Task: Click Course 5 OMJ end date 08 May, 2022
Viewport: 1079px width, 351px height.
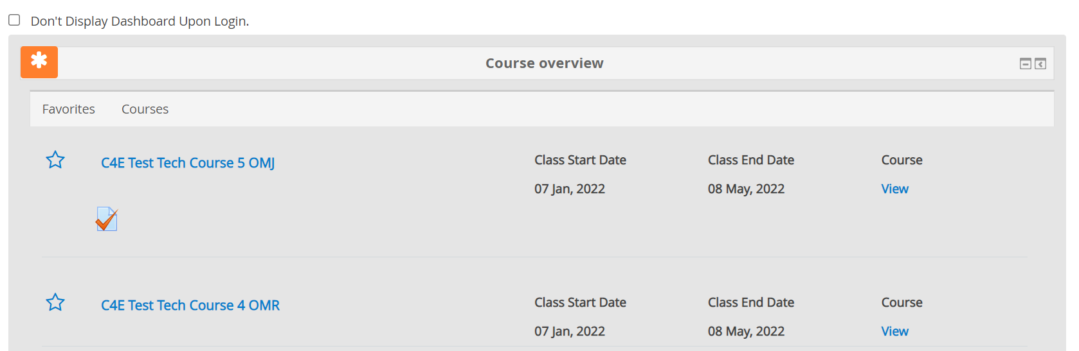Action: coord(746,189)
